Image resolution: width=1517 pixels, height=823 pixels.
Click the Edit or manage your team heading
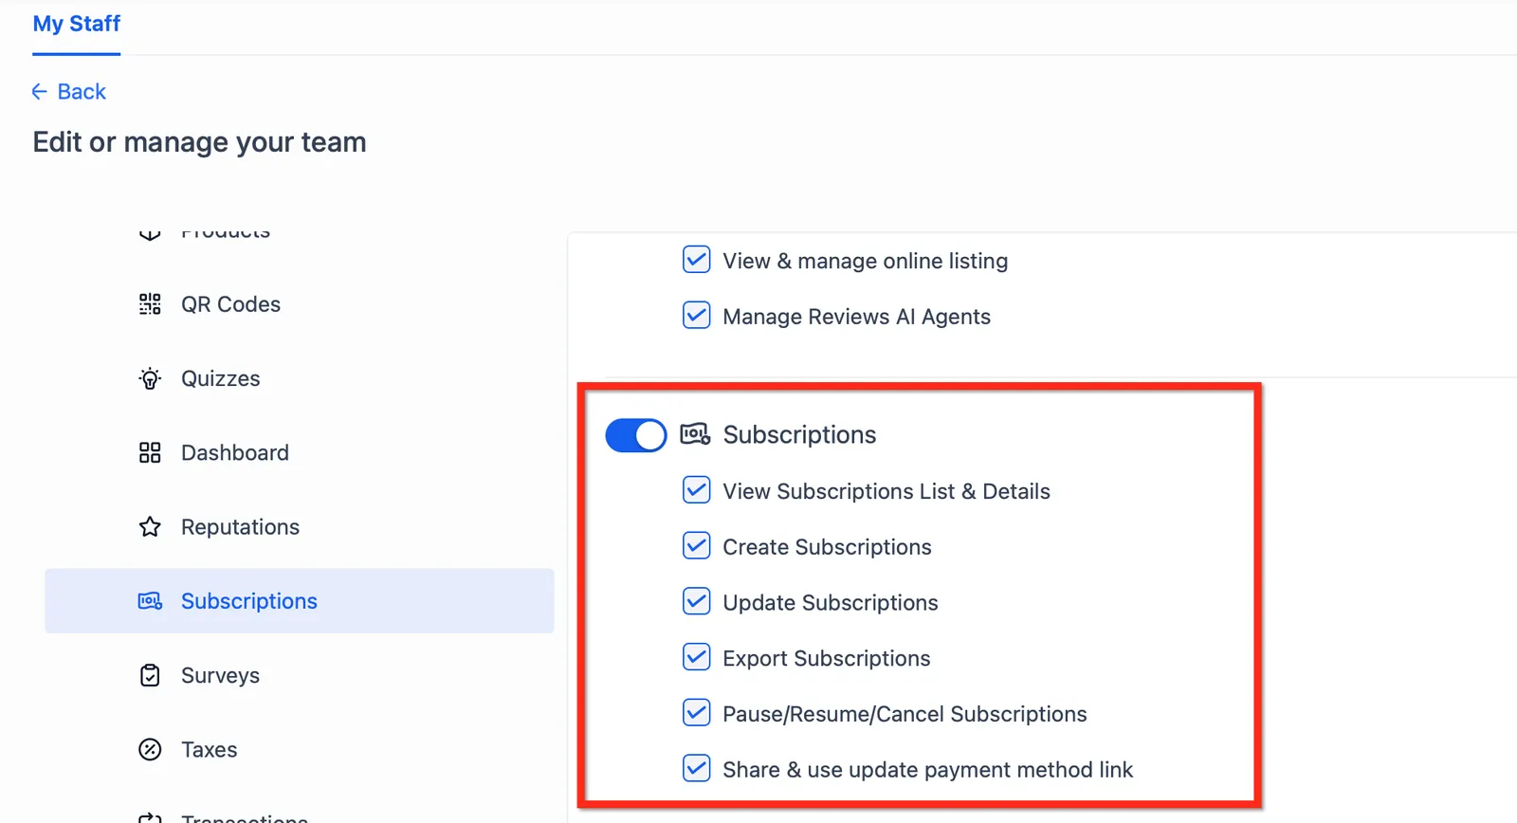point(199,142)
